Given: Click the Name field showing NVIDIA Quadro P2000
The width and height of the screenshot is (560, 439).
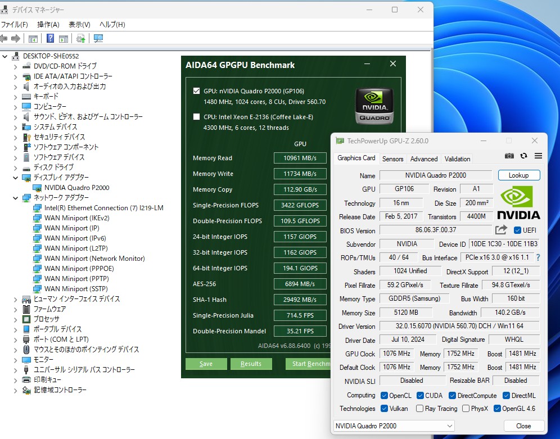Looking at the screenshot, I should [x=436, y=175].
